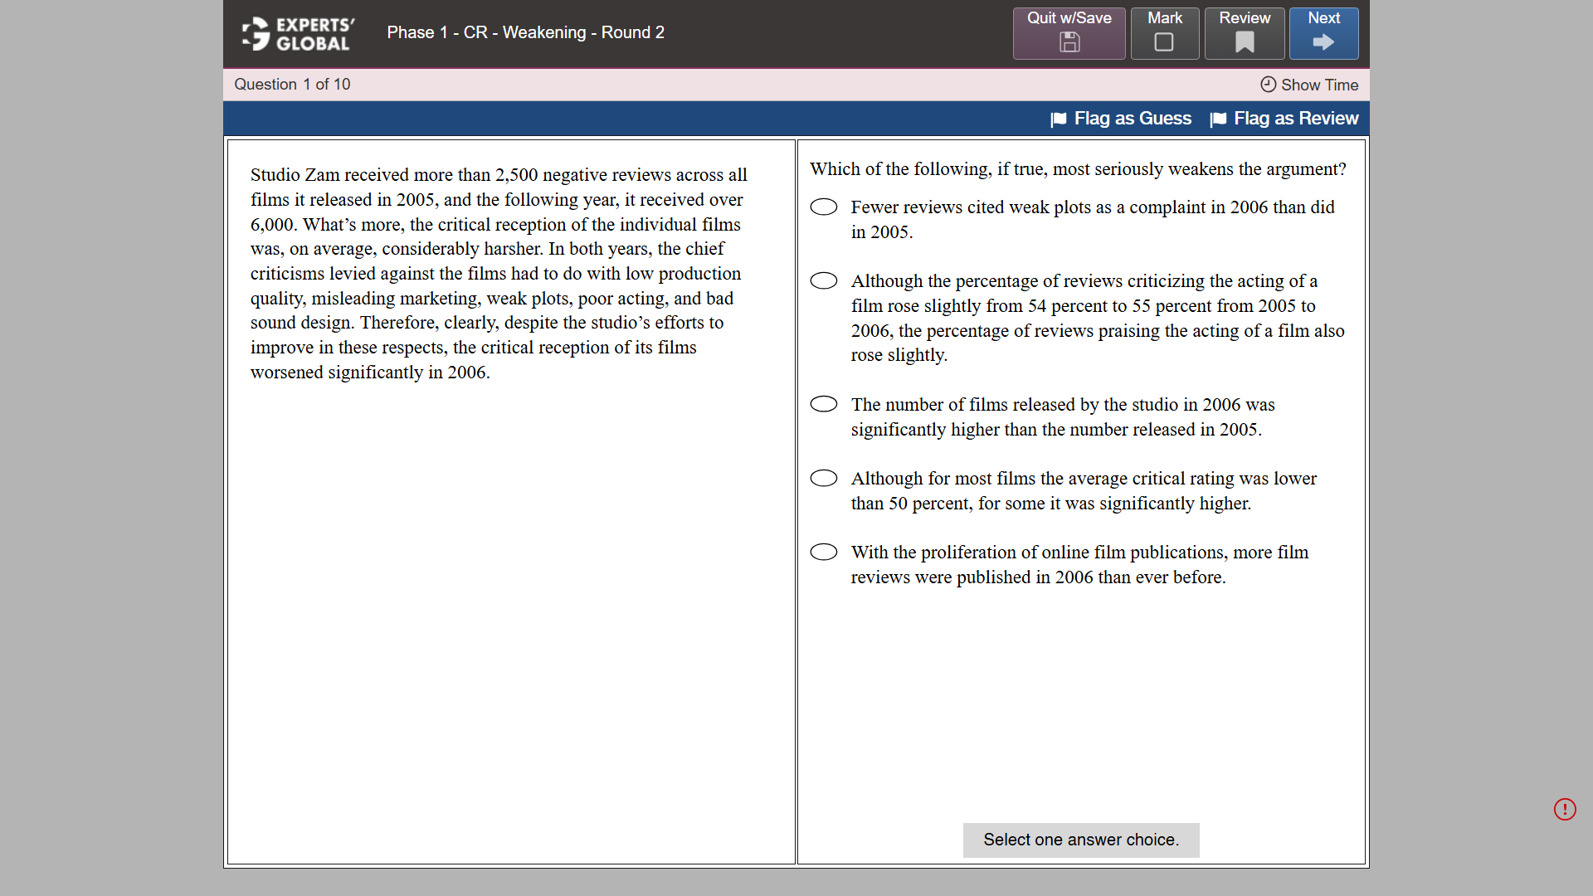Viewport: 1593px width, 896px height.
Task: Click the flag icon next to Flag as Review
Action: tap(1219, 119)
